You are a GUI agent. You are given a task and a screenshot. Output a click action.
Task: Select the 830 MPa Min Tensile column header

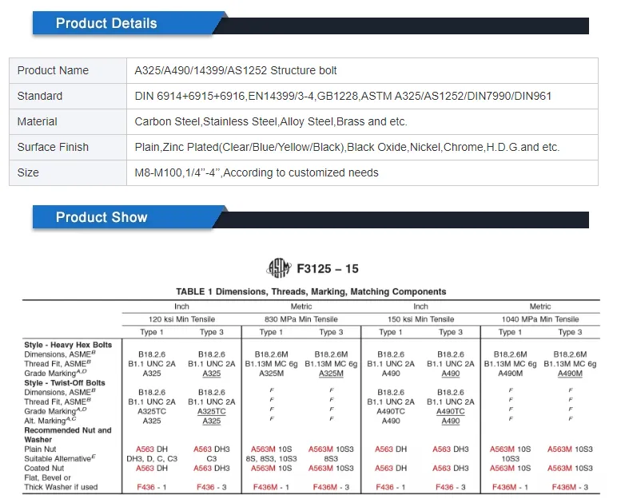[301, 319]
